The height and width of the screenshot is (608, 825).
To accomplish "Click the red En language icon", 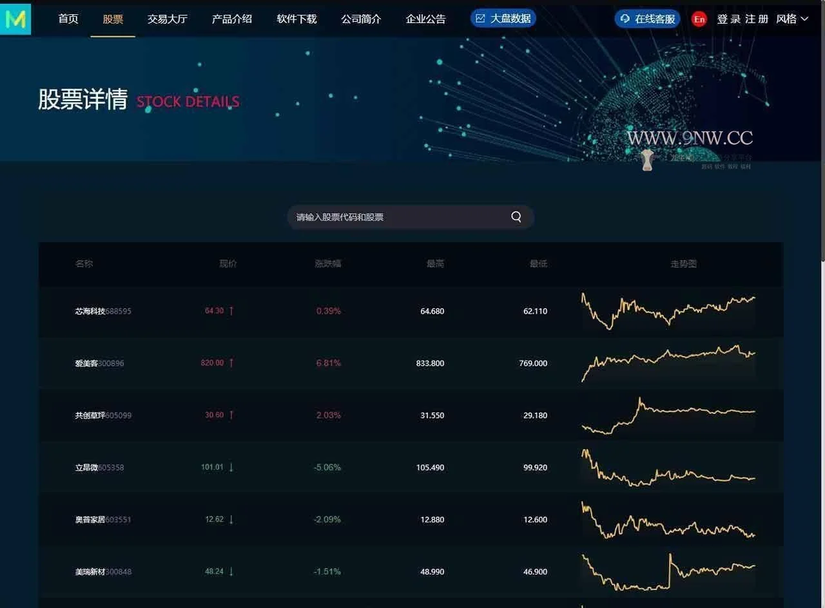I will [x=699, y=19].
